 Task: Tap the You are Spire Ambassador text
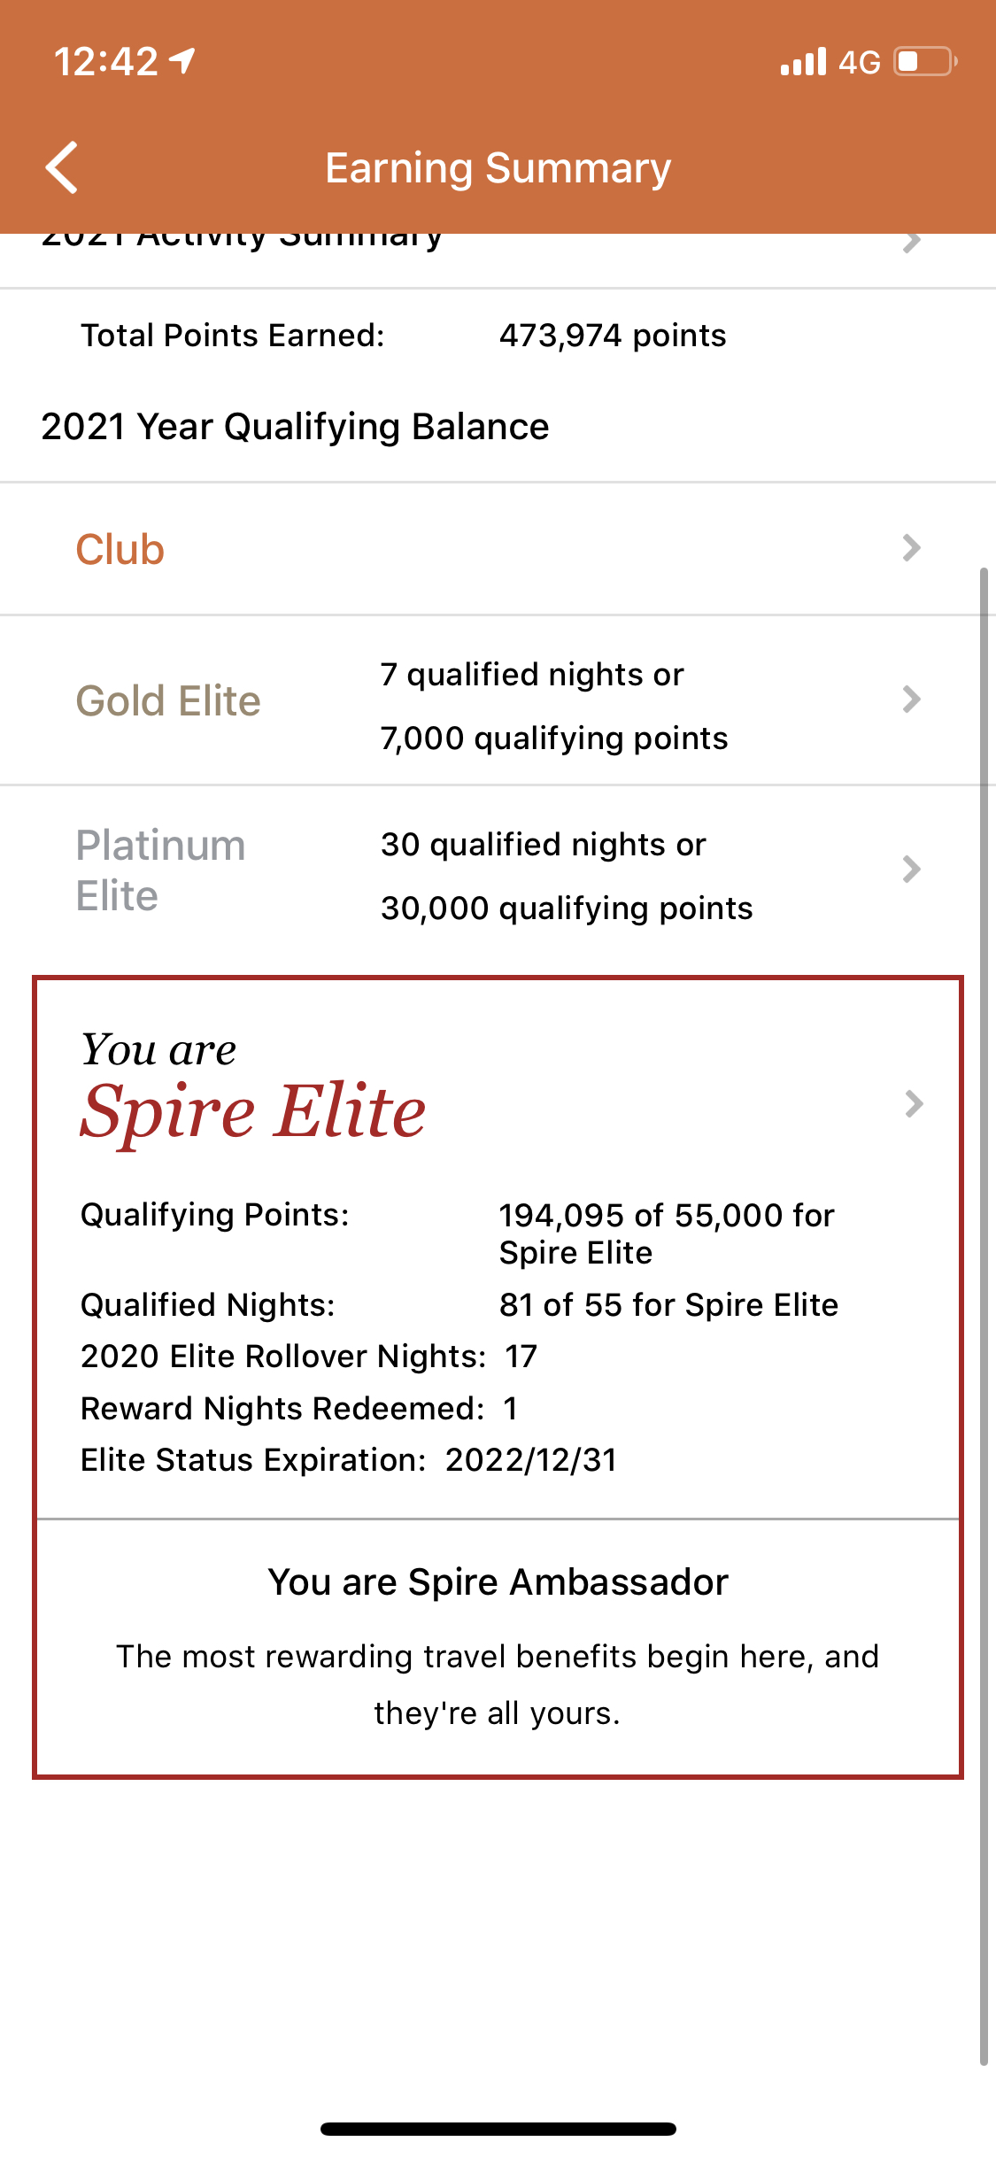click(x=498, y=1581)
